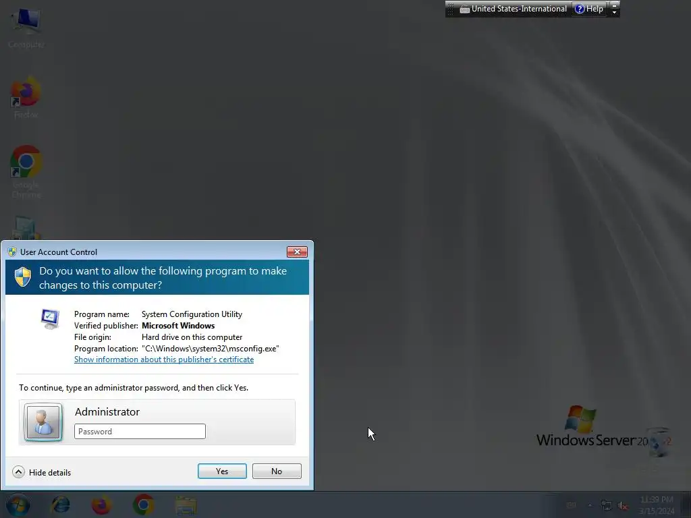Focus the administrator Password field
The width and height of the screenshot is (691, 518).
coord(140,431)
